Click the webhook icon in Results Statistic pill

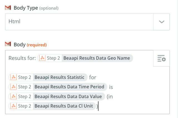14,77
